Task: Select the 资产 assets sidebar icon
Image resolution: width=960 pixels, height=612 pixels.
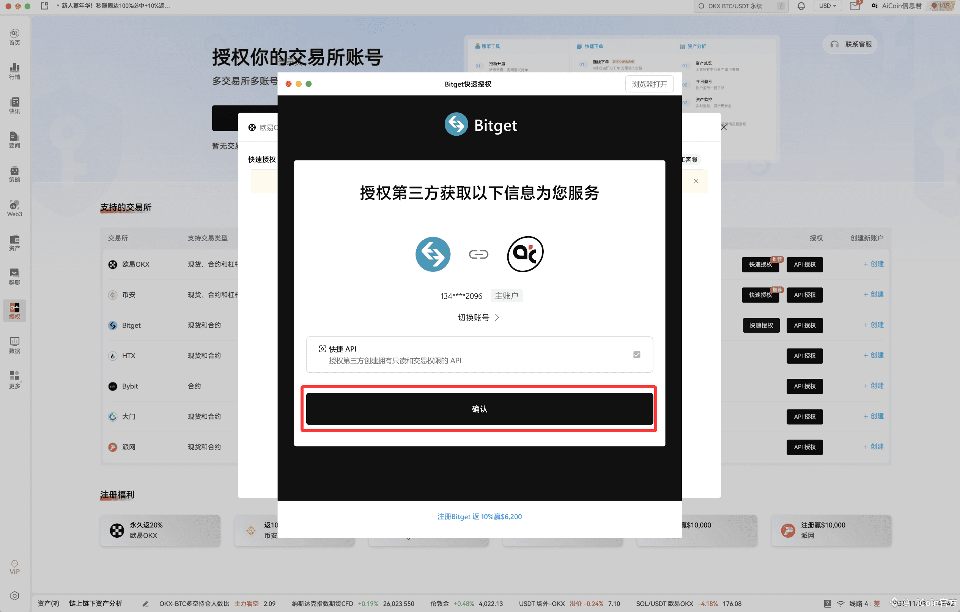Action: tap(14, 242)
